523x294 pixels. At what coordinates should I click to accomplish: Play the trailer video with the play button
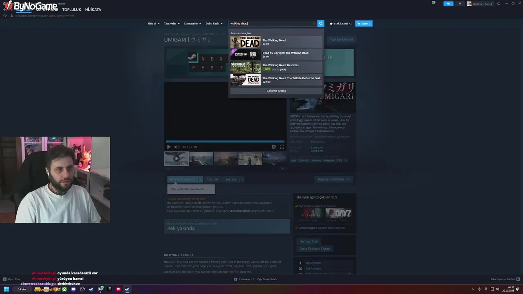(169, 147)
